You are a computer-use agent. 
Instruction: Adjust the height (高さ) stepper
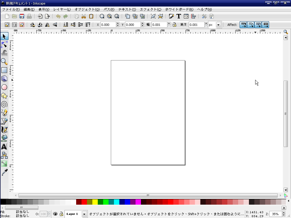(206, 25)
